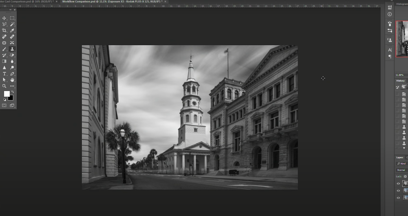Select the Clone Stamp tool

(12, 49)
